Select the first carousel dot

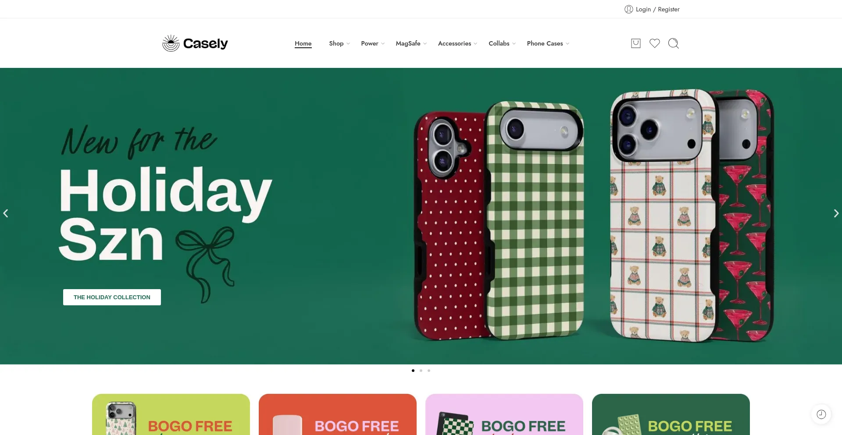[413, 371]
